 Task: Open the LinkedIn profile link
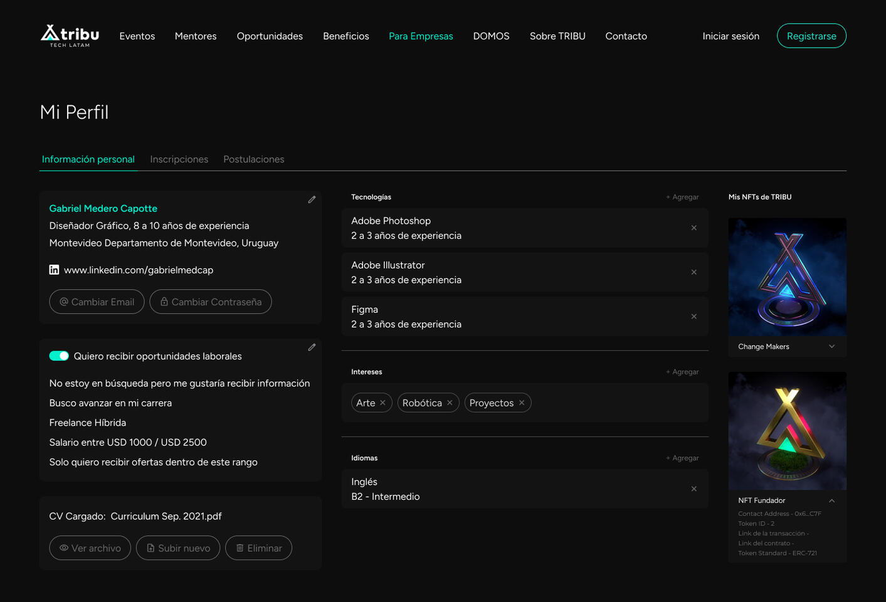(x=138, y=270)
